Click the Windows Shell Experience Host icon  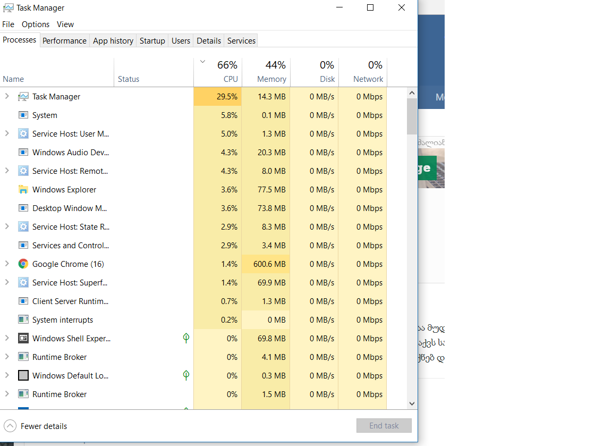(23, 339)
